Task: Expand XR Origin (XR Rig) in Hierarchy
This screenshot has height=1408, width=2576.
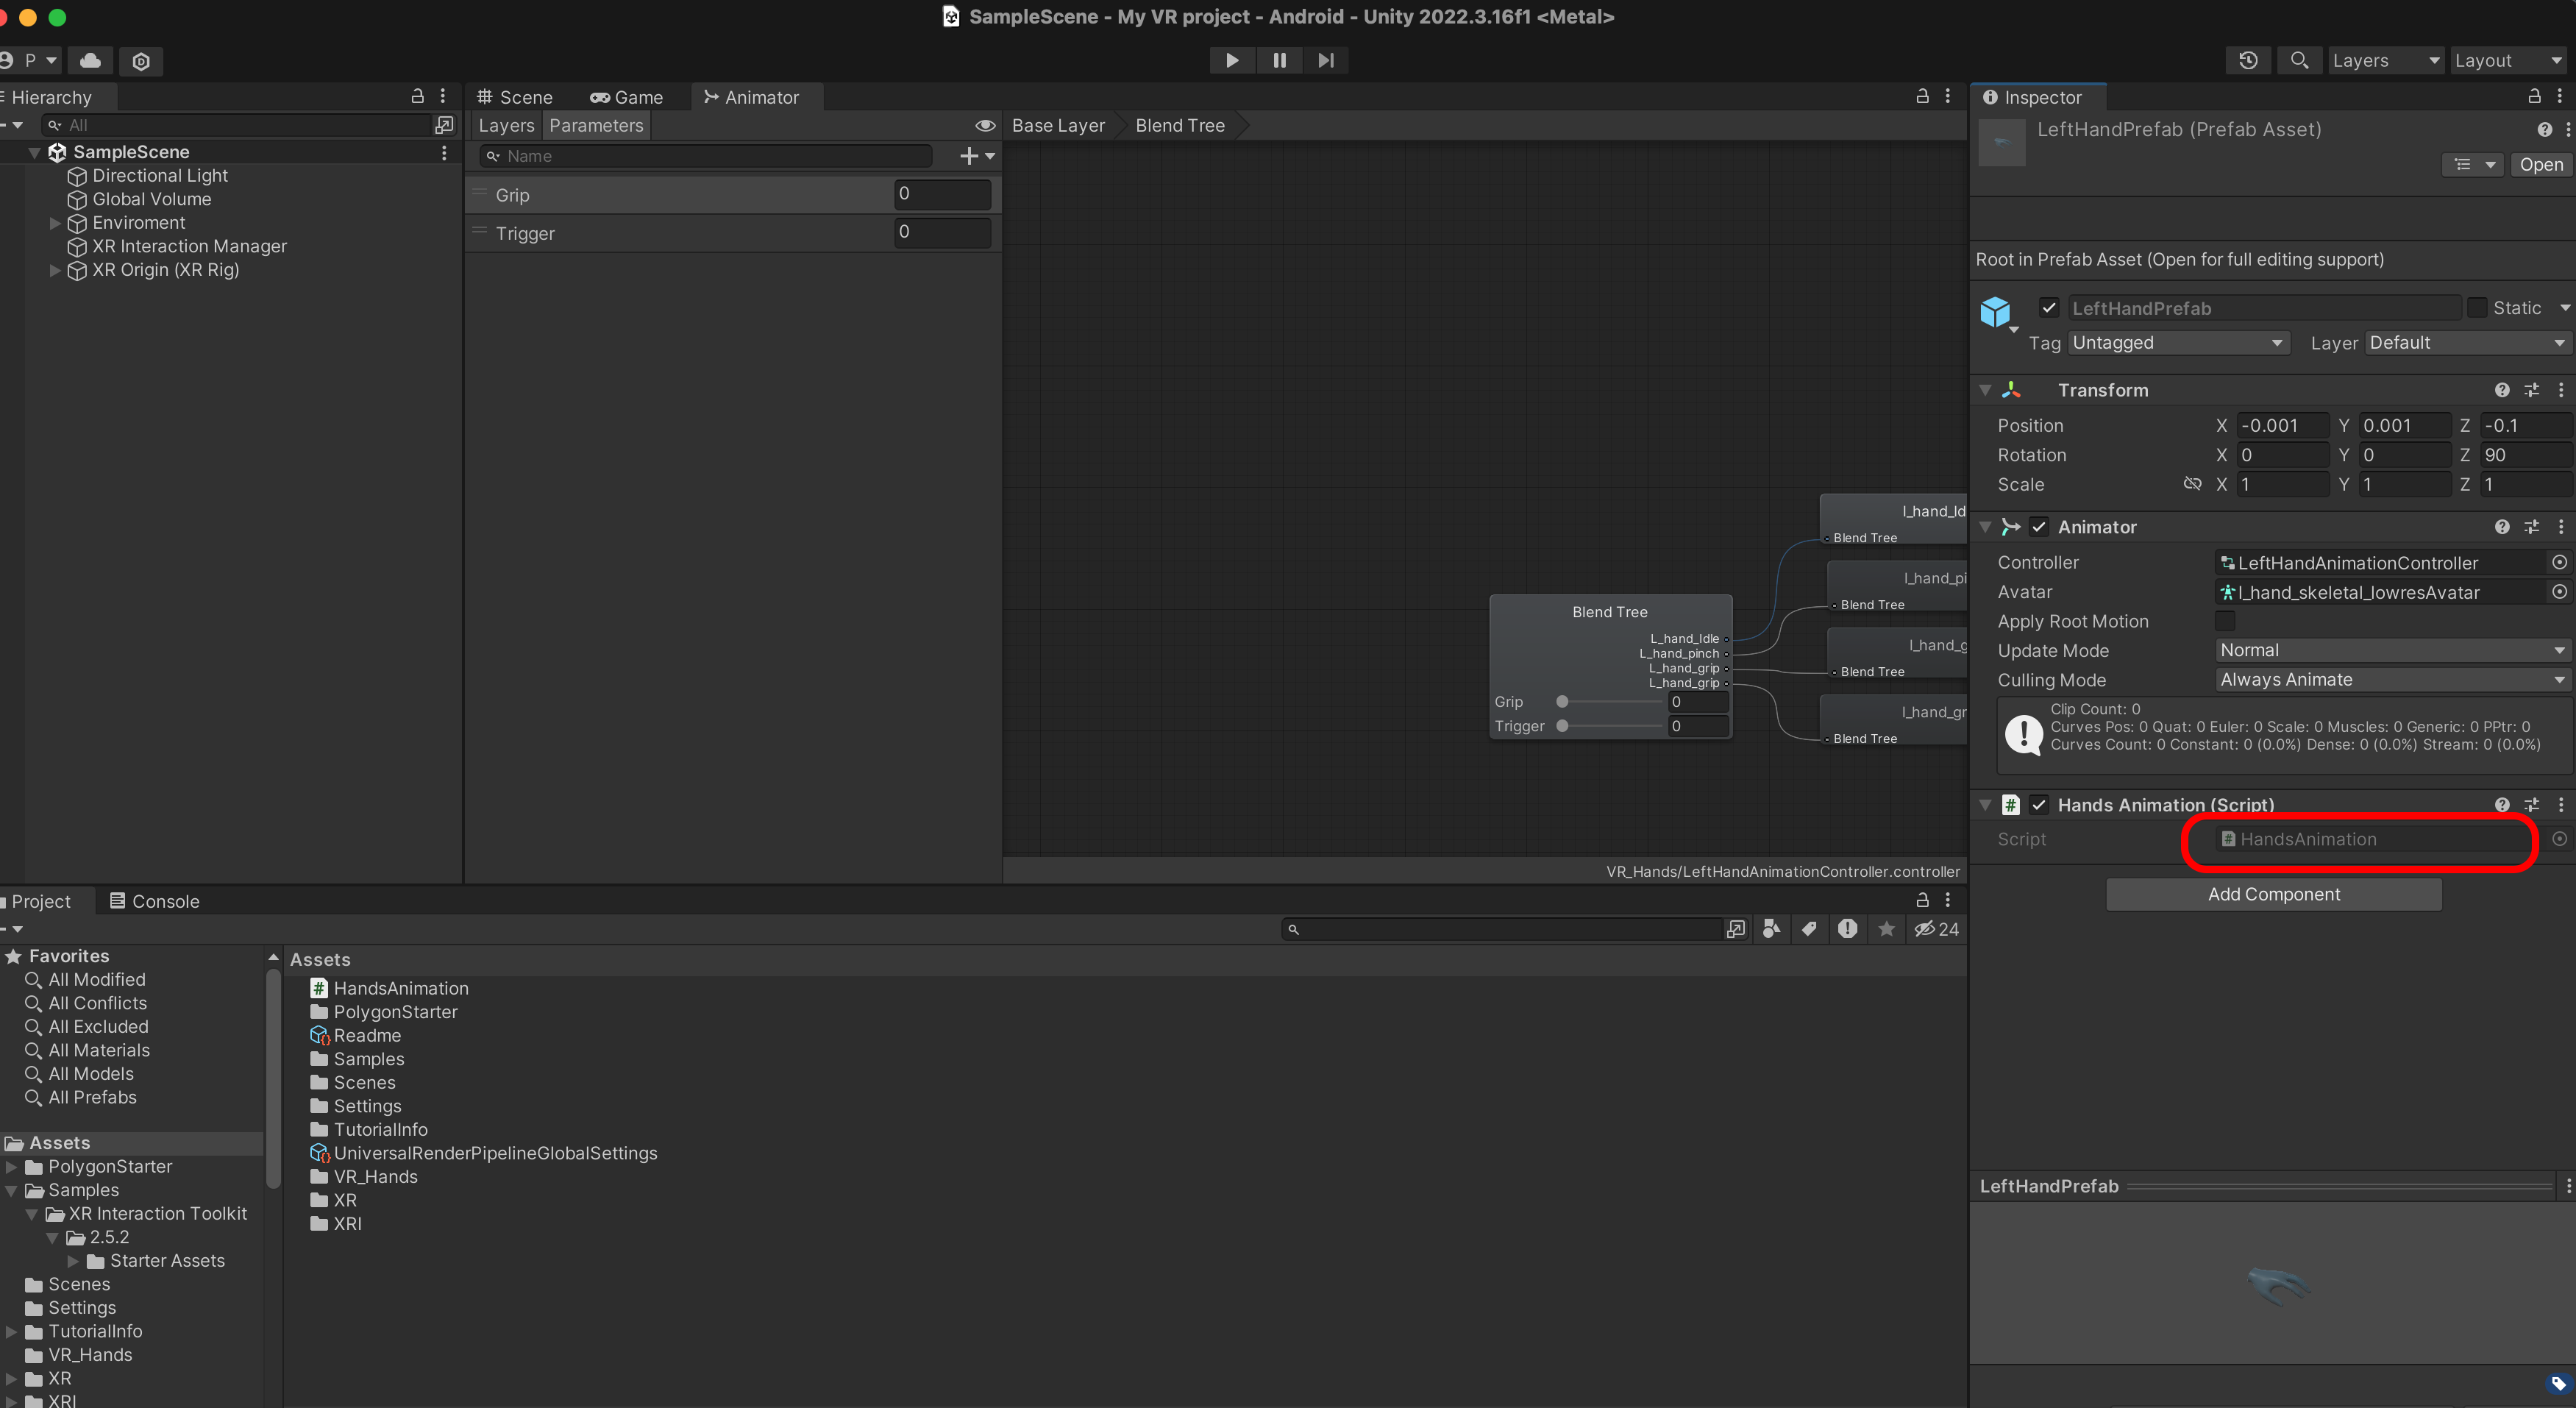Action: pyautogui.click(x=55, y=270)
